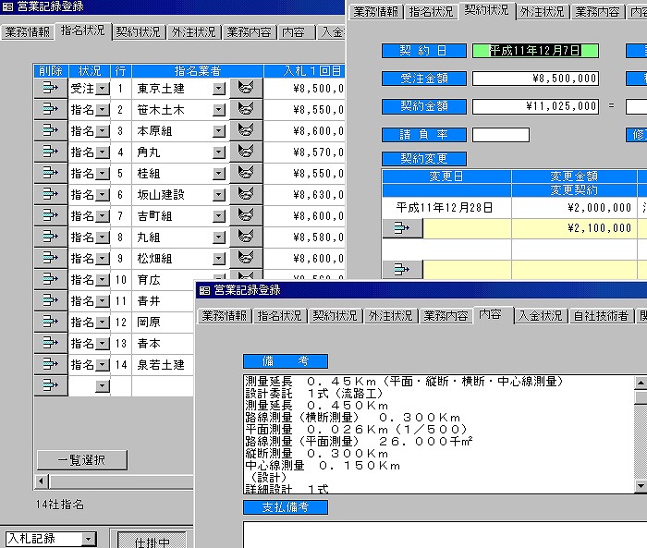Click the delete arrow for 東京土建 row
The image size is (647, 548).
click(50, 89)
